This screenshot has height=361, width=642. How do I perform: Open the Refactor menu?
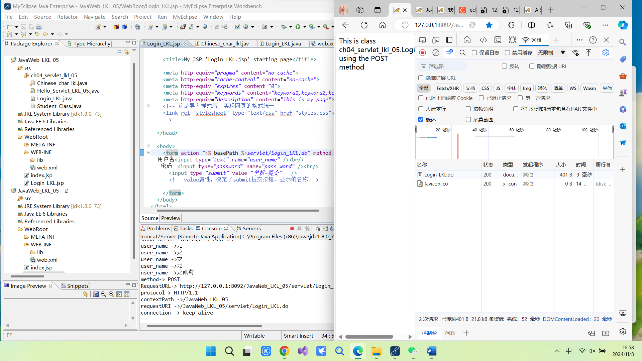[x=67, y=17]
